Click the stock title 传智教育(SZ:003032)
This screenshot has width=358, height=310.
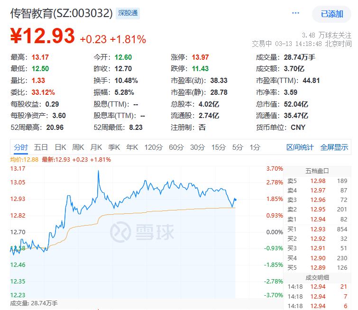coord(62,13)
